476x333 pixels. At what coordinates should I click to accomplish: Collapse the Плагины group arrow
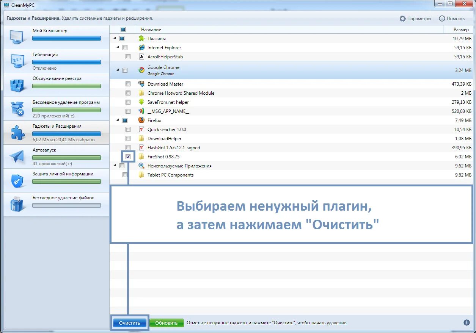pos(115,38)
